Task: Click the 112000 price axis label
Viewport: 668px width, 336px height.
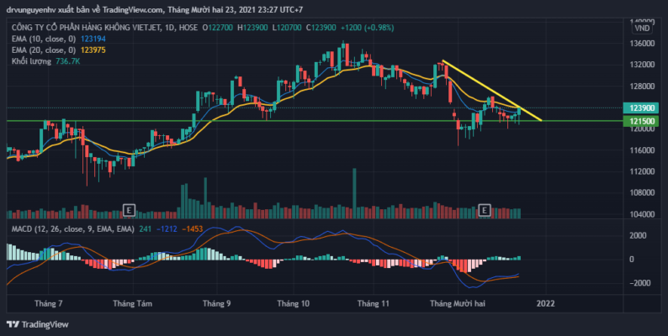Action: [642, 171]
